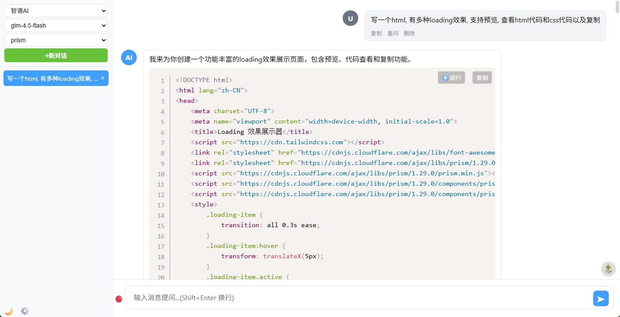Click the red record dot icon
Screen dimensions: 620x317
(x=119, y=299)
